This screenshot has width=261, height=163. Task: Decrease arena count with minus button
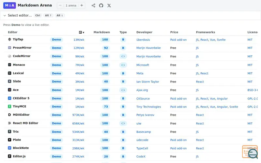tap(60, 5)
